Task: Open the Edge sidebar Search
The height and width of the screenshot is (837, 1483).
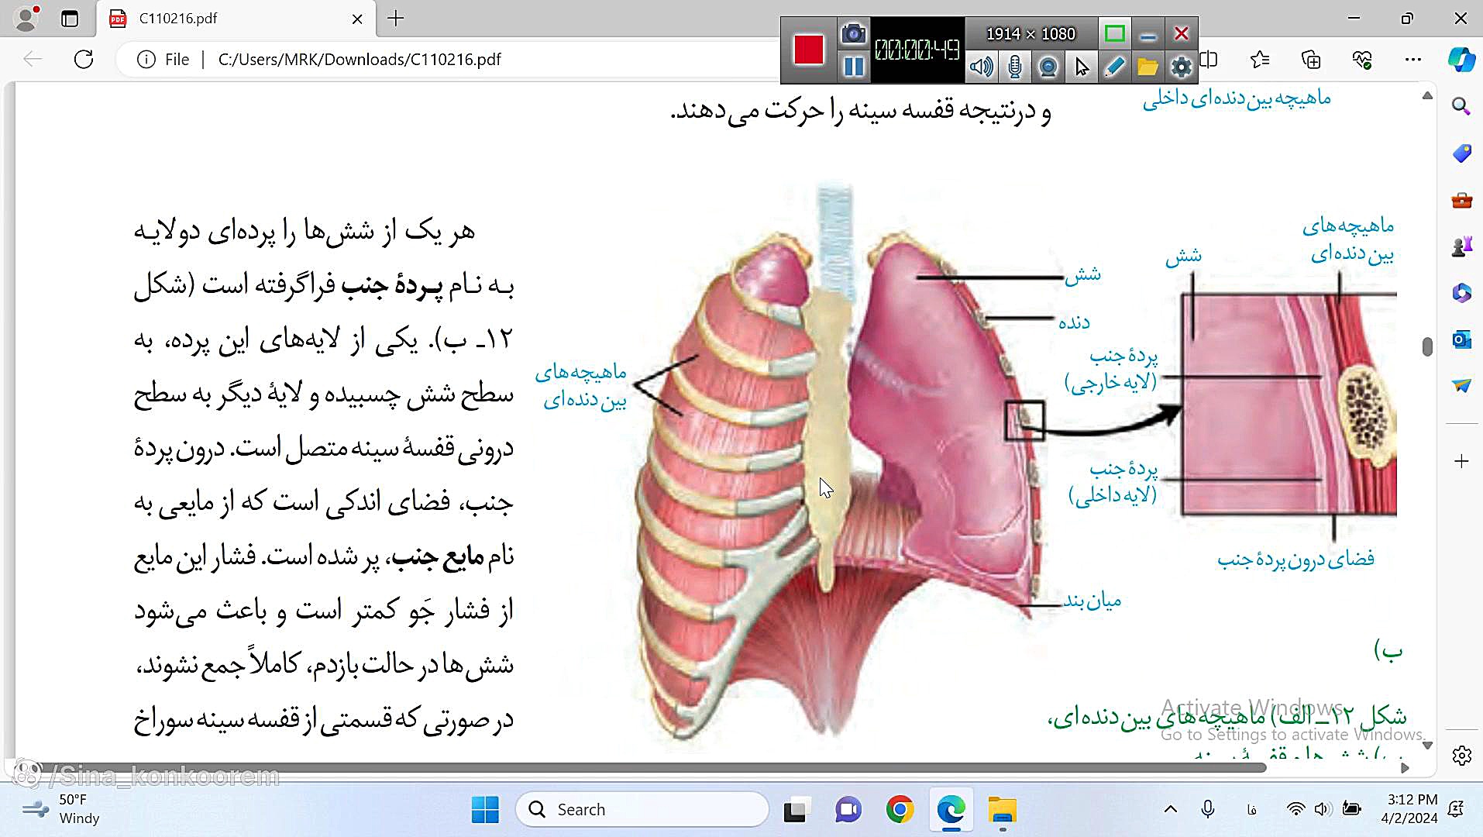Action: click(1461, 106)
